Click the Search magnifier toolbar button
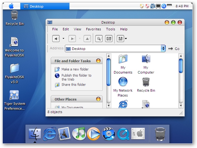 99,39
